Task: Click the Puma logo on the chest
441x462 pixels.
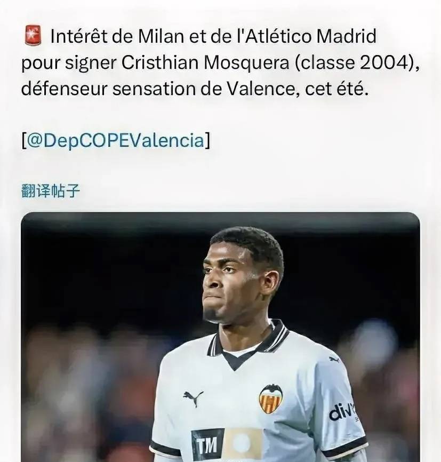Action: [193, 399]
